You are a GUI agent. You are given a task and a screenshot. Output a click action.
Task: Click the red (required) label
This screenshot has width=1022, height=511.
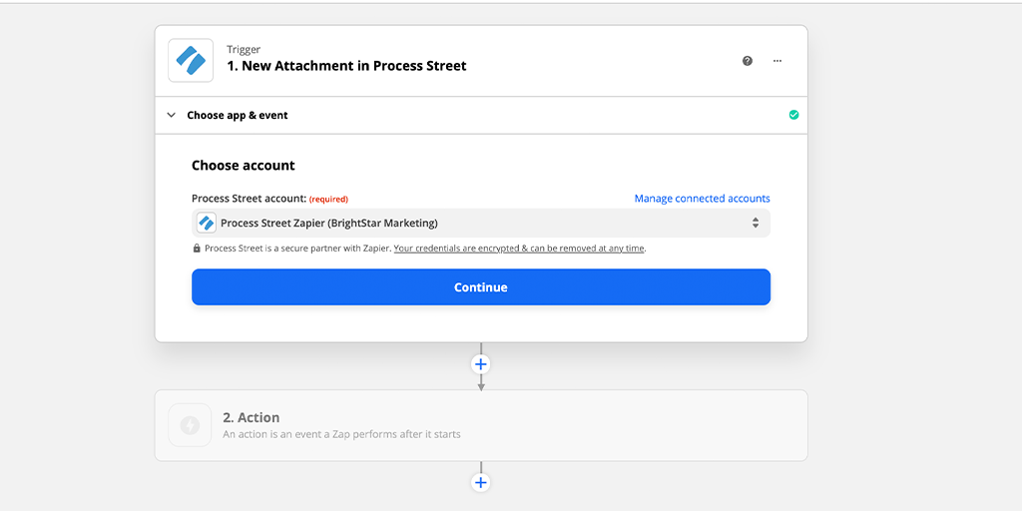point(328,200)
